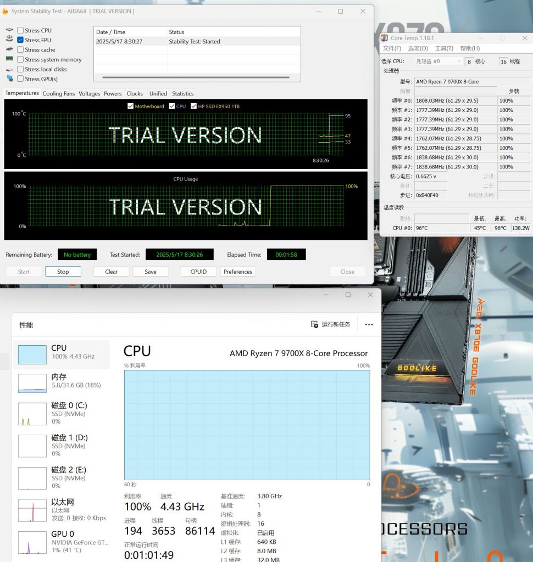Click the AIDA64 flame icon in title bar

click(5, 11)
